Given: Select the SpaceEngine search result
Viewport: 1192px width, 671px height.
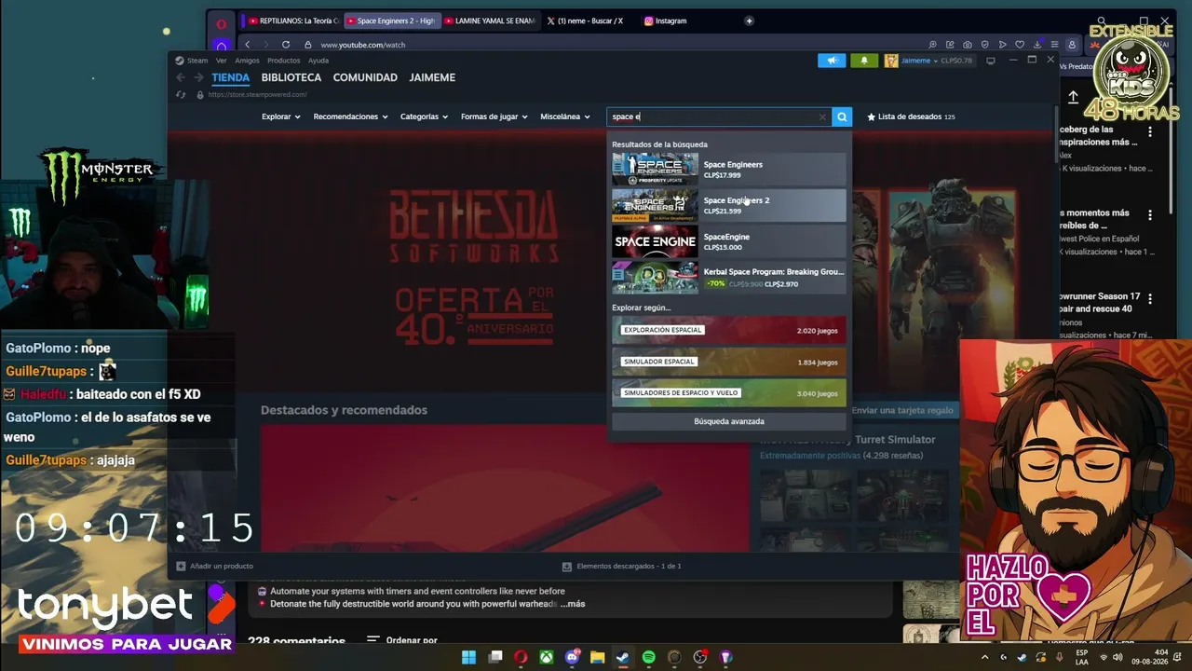Looking at the screenshot, I should pyautogui.click(x=729, y=241).
